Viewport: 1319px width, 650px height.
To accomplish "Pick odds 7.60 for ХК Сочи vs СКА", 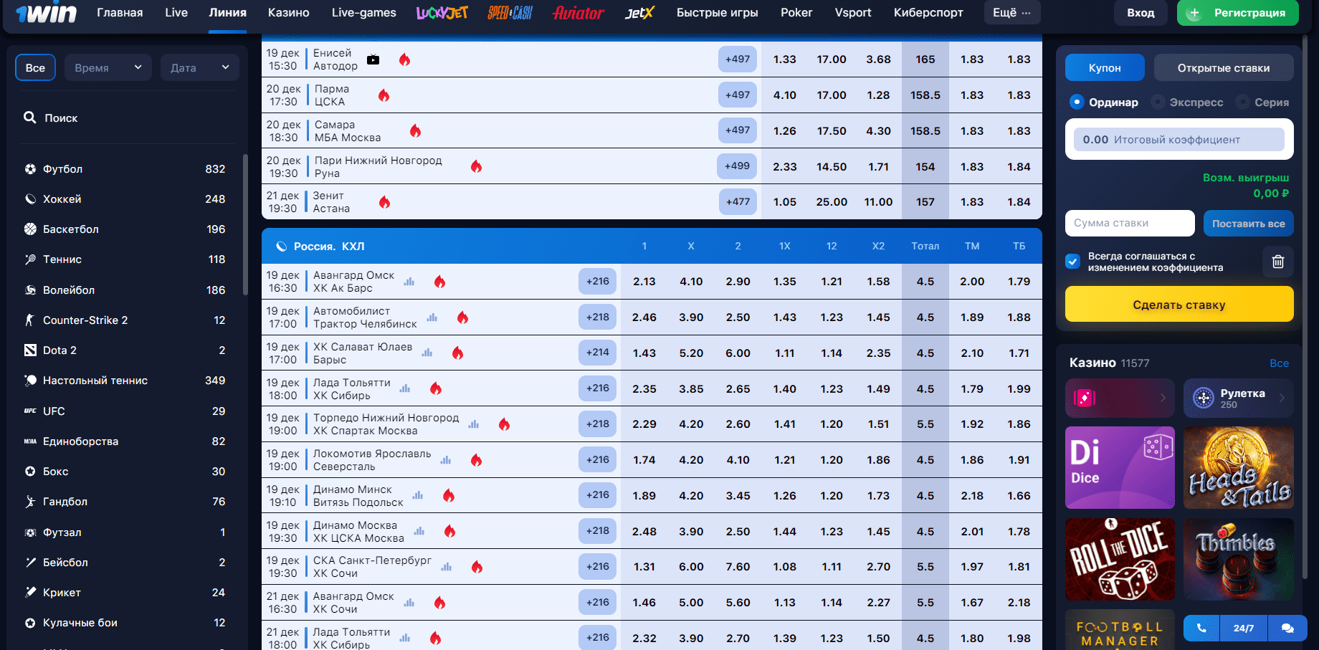I will pyautogui.click(x=738, y=567).
